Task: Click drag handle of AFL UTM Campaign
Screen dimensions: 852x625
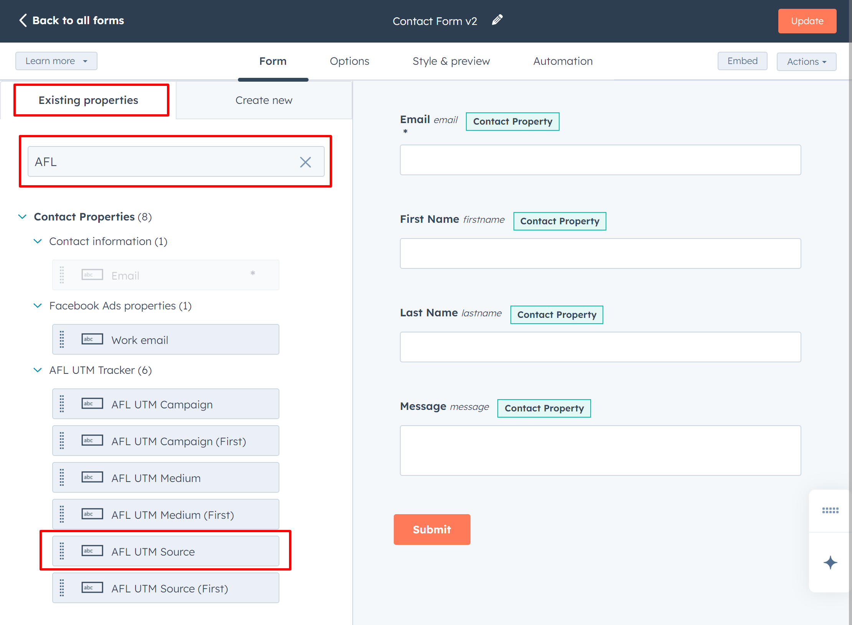Action: tap(62, 404)
